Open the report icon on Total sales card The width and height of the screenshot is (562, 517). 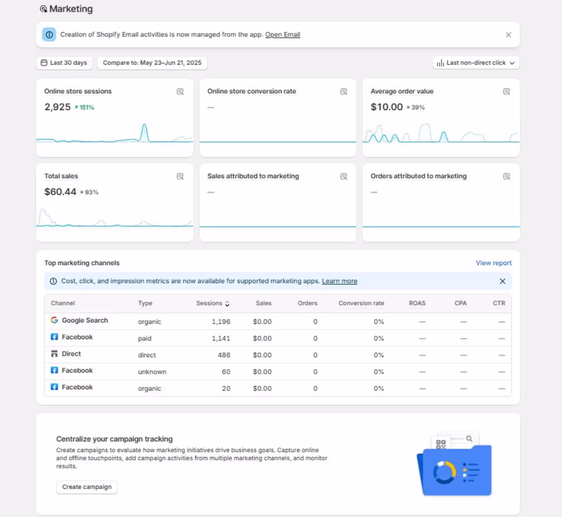tap(180, 176)
